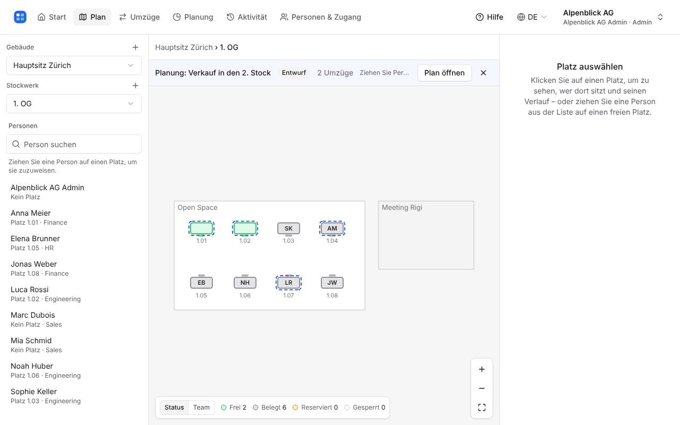Select Alpenblick AG Admin in people list
Viewport: 680px width, 425px height.
tap(74, 192)
